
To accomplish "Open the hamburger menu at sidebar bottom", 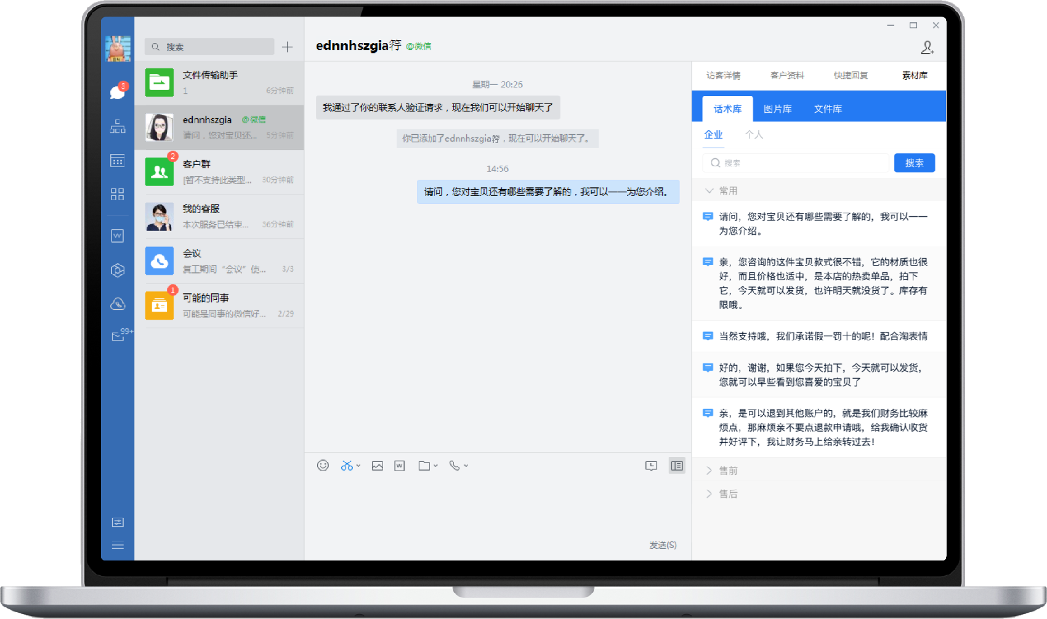I will (118, 545).
